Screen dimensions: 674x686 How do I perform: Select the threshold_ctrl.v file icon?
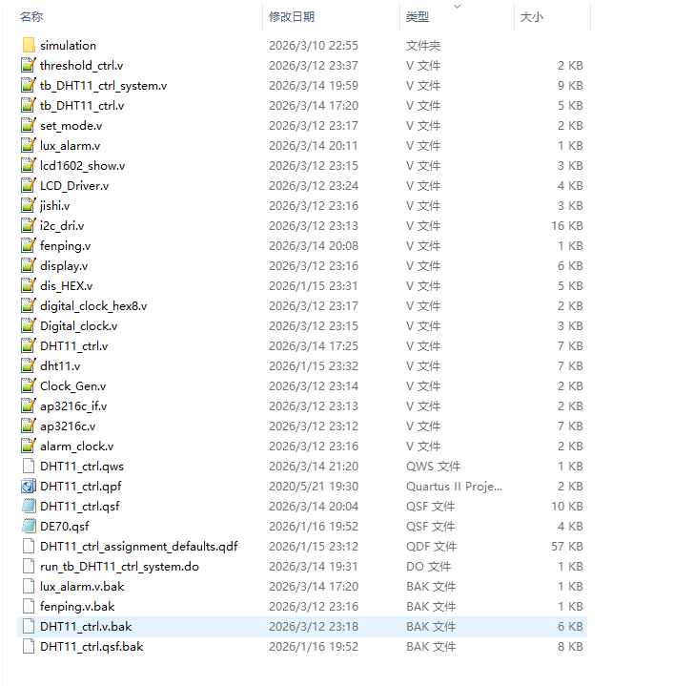pos(29,65)
